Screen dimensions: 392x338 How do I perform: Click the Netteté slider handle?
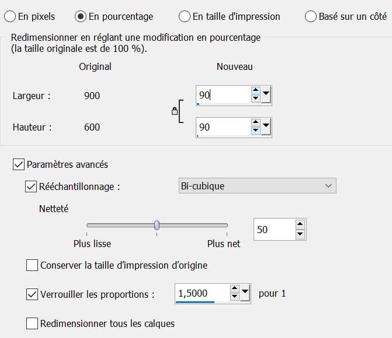(x=157, y=225)
